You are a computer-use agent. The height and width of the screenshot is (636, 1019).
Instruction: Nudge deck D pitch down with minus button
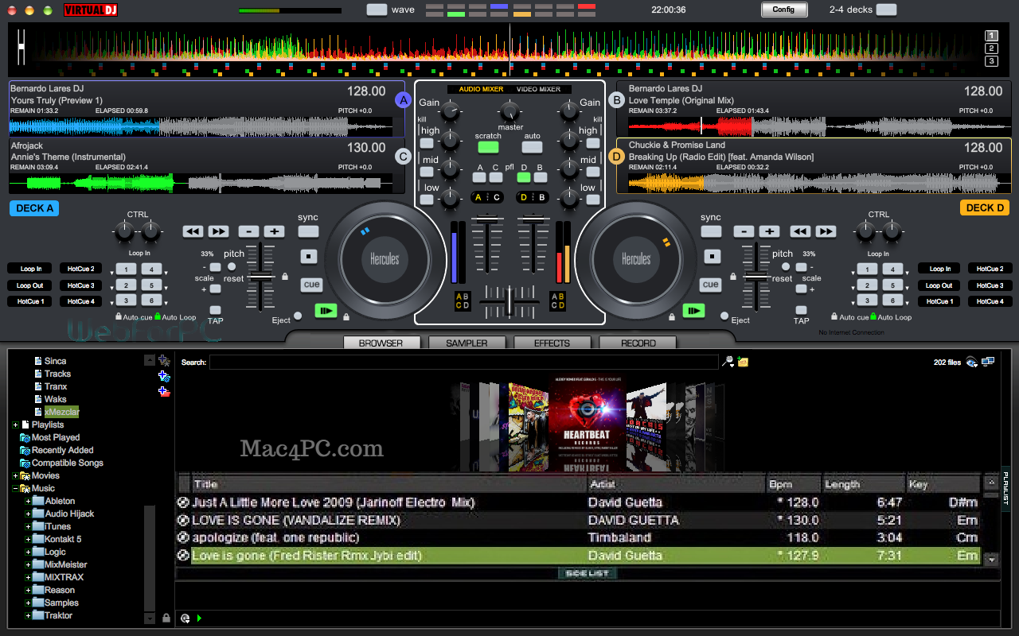pyautogui.click(x=743, y=231)
